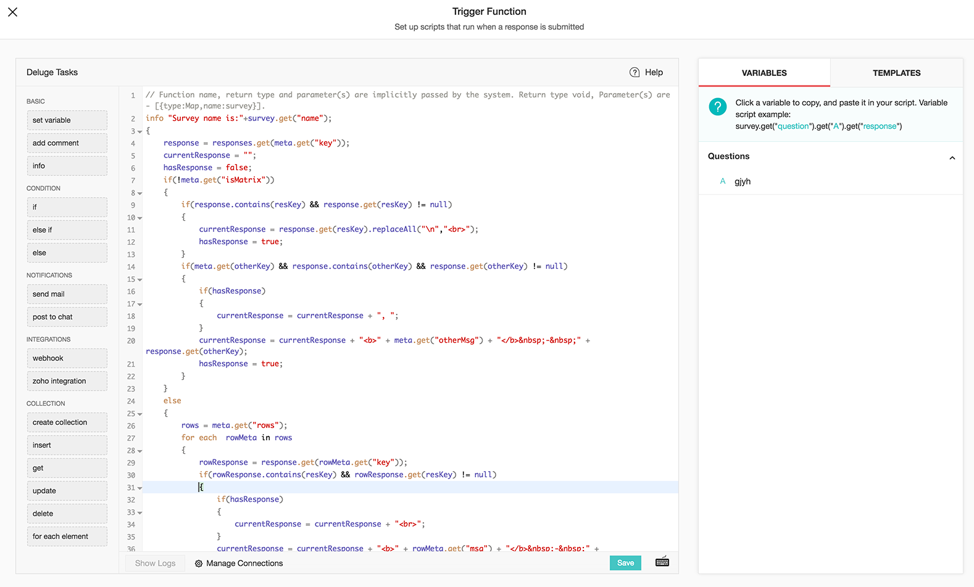The width and height of the screenshot is (974, 587).
Task: Add a send mail task
Action: tap(67, 294)
